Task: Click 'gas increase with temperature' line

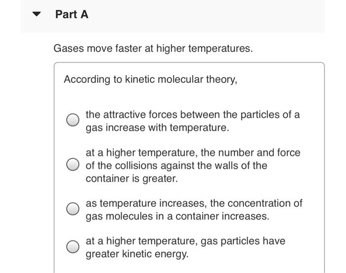Action: tap(157, 127)
